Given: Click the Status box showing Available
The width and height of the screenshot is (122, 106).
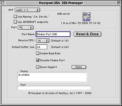Looking at the screenshot, I should (52, 77).
